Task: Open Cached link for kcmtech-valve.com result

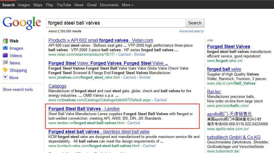Action: point(149,146)
